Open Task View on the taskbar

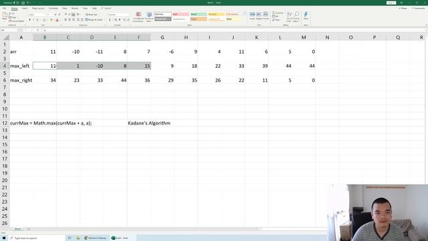coord(70,238)
